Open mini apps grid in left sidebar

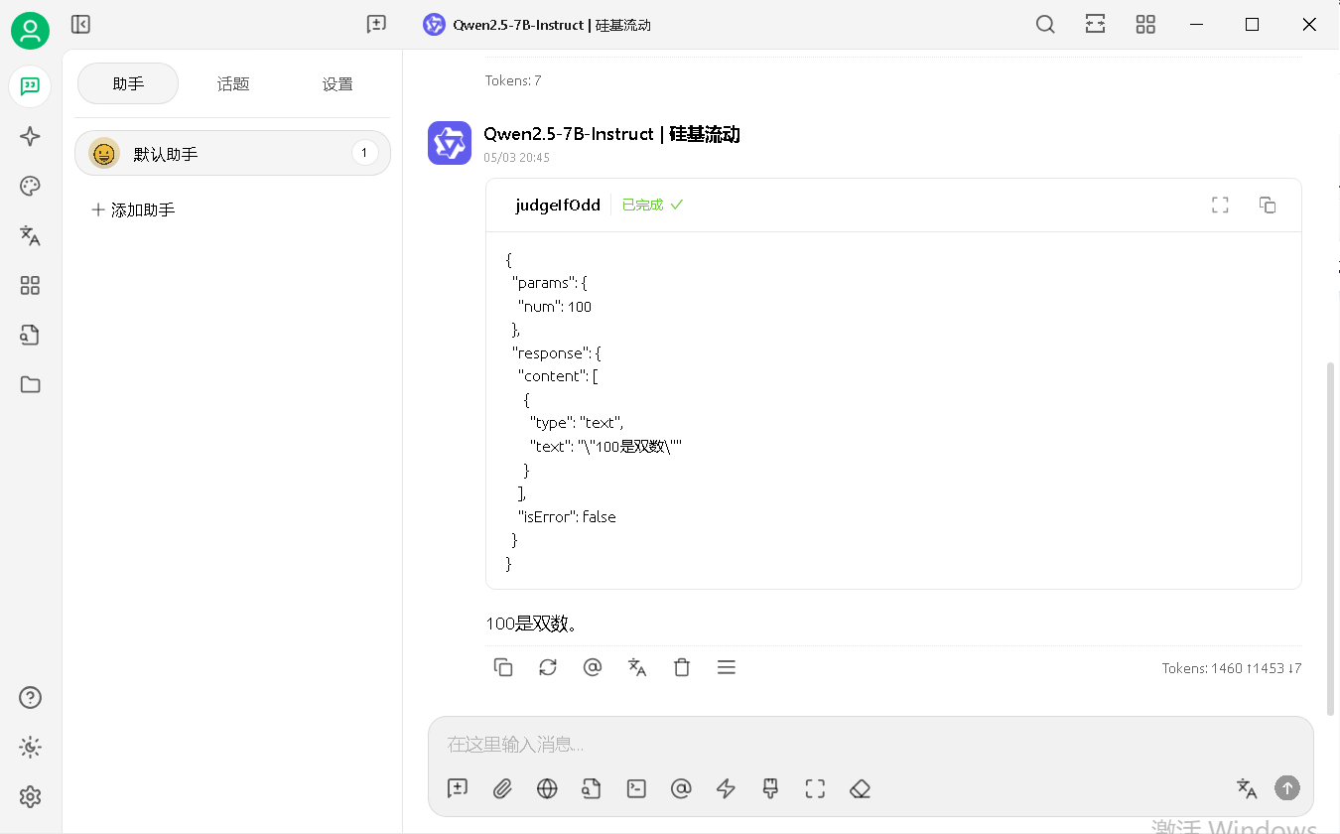31,286
